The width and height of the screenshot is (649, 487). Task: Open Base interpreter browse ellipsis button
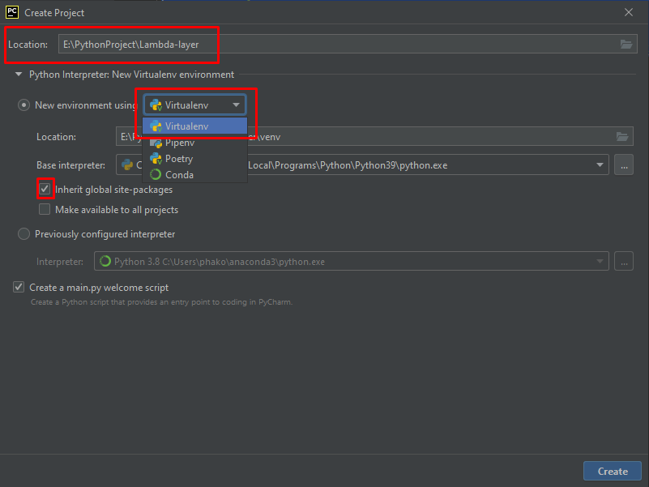(624, 165)
